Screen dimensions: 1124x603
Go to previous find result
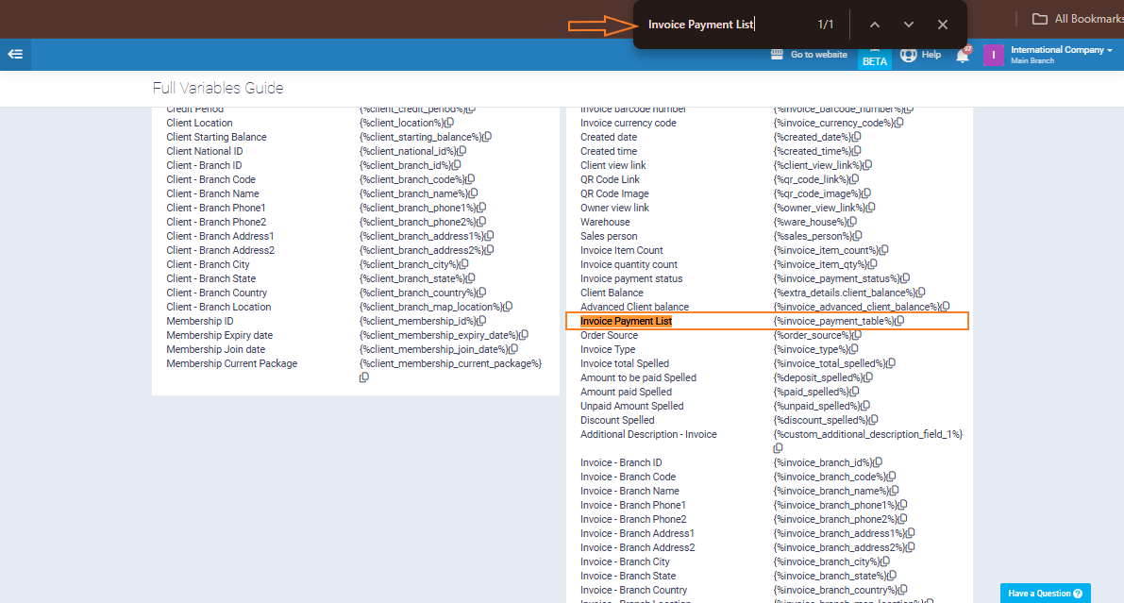tap(875, 25)
